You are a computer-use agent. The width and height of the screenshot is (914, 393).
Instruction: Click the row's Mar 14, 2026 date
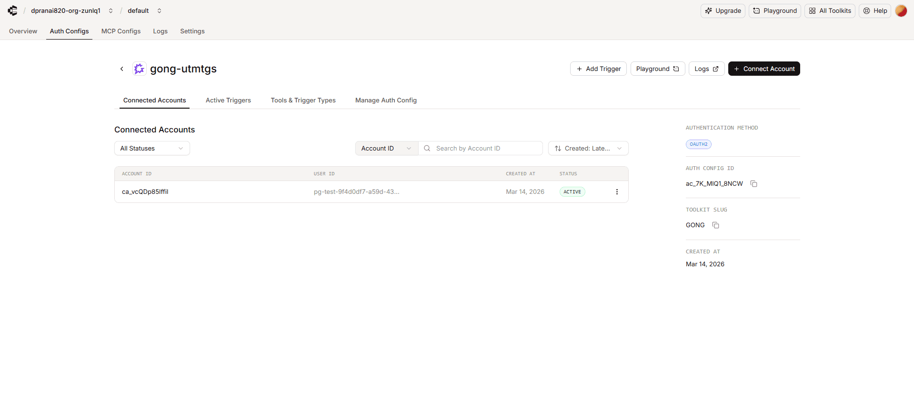point(525,192)
